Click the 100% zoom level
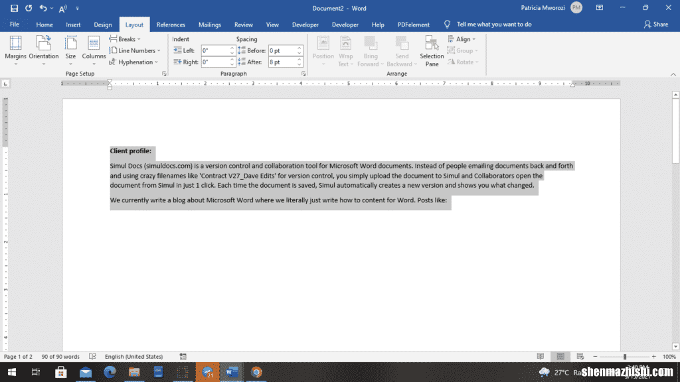680x382 pixels. click(669, 356)
